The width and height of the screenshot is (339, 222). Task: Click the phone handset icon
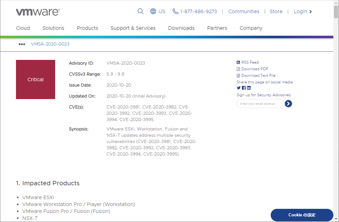pyautogui.click(x=175, y=11)
